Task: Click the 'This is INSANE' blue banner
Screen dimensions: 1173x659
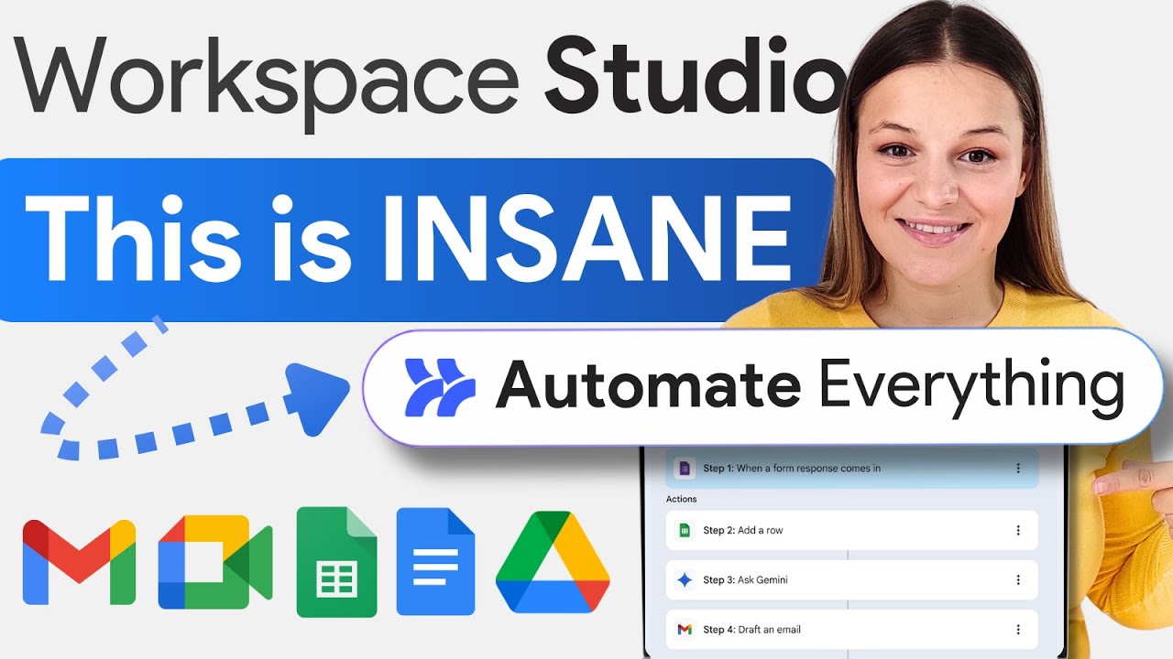Action: [417, 241]
